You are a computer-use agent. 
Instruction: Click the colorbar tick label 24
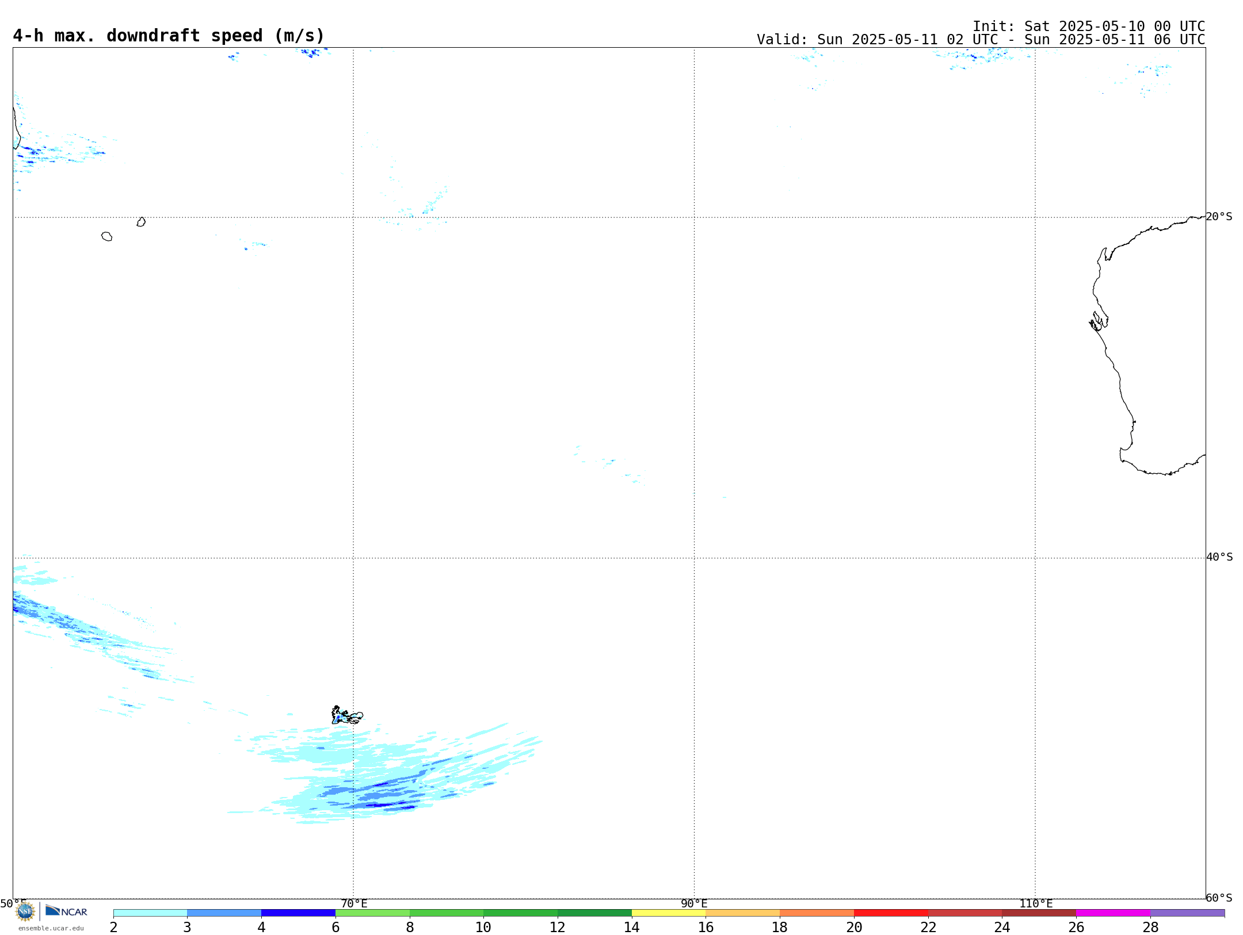point(1002,927)
